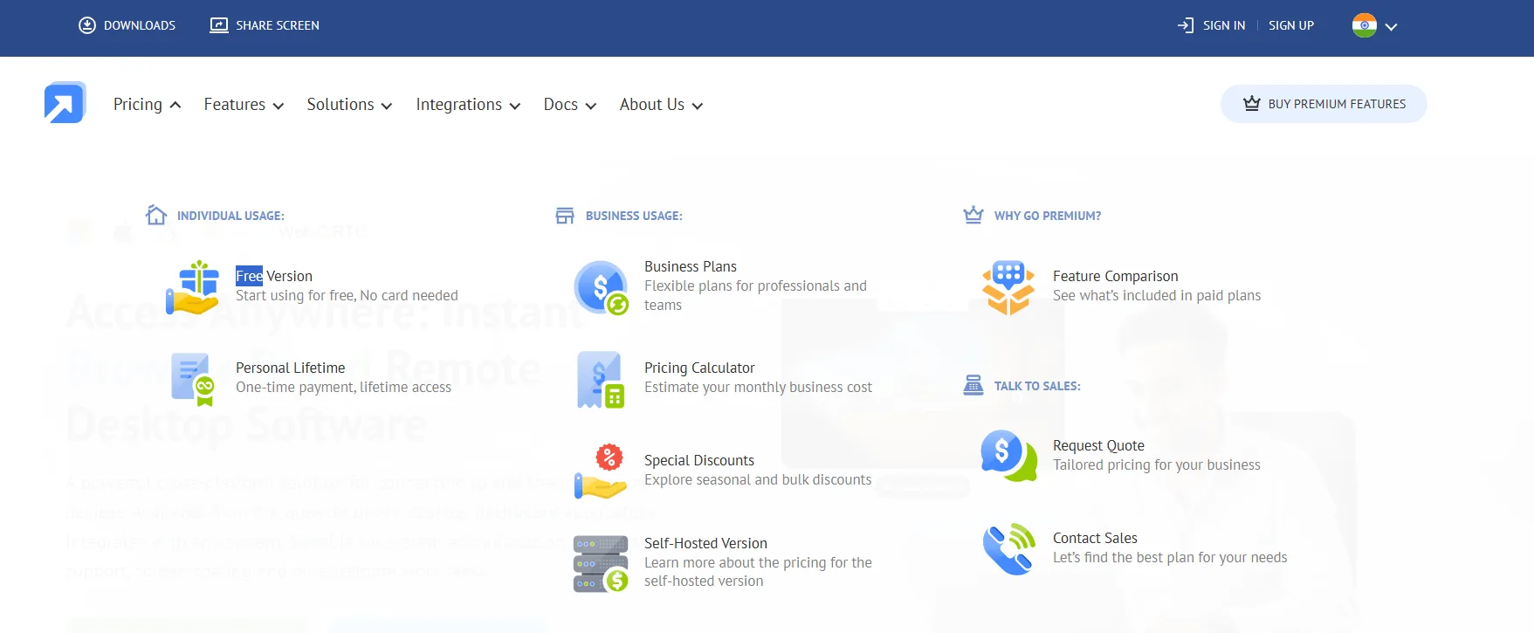Click 'Tailored pricing for your business'
The width and height of the screenshot is (1534, 633).
[1157, 464]
